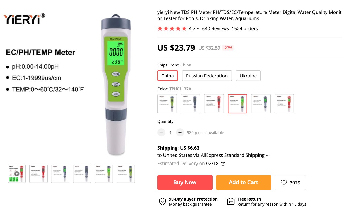
Task: Decrease quantity with the minus button
Action: [161, 132]
